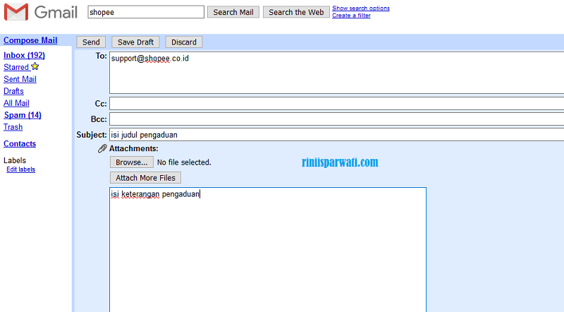The height and width of the screenshot is (312, 564).
Task: Click Attach More Files button
Action: click(145, 178)
